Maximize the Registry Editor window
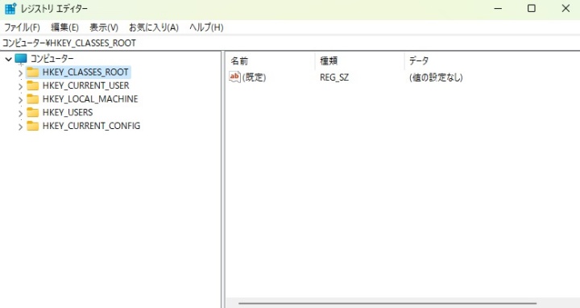The width and height of the screenshot is (580, 308). pos(532,9)
